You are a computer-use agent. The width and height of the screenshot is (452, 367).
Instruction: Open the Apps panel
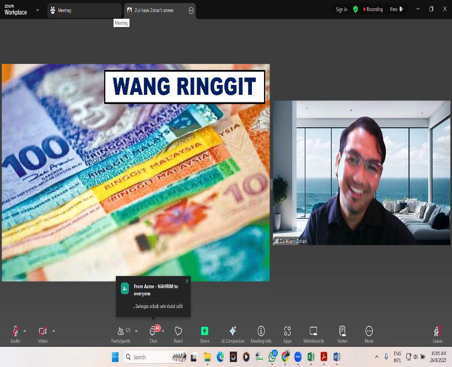click(x=287, y=332)
